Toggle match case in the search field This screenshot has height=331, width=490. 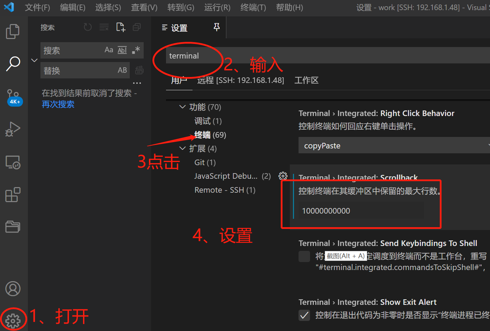108,50
